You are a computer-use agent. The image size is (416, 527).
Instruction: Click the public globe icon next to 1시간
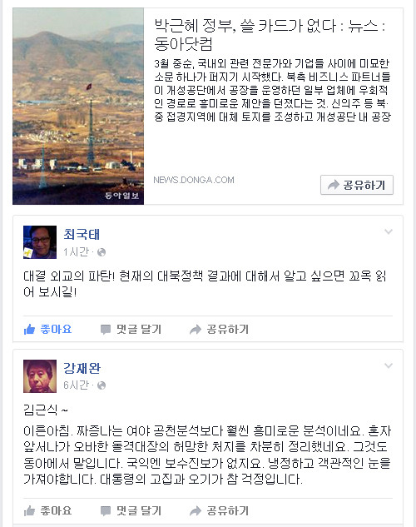click(x=102, y=252)
